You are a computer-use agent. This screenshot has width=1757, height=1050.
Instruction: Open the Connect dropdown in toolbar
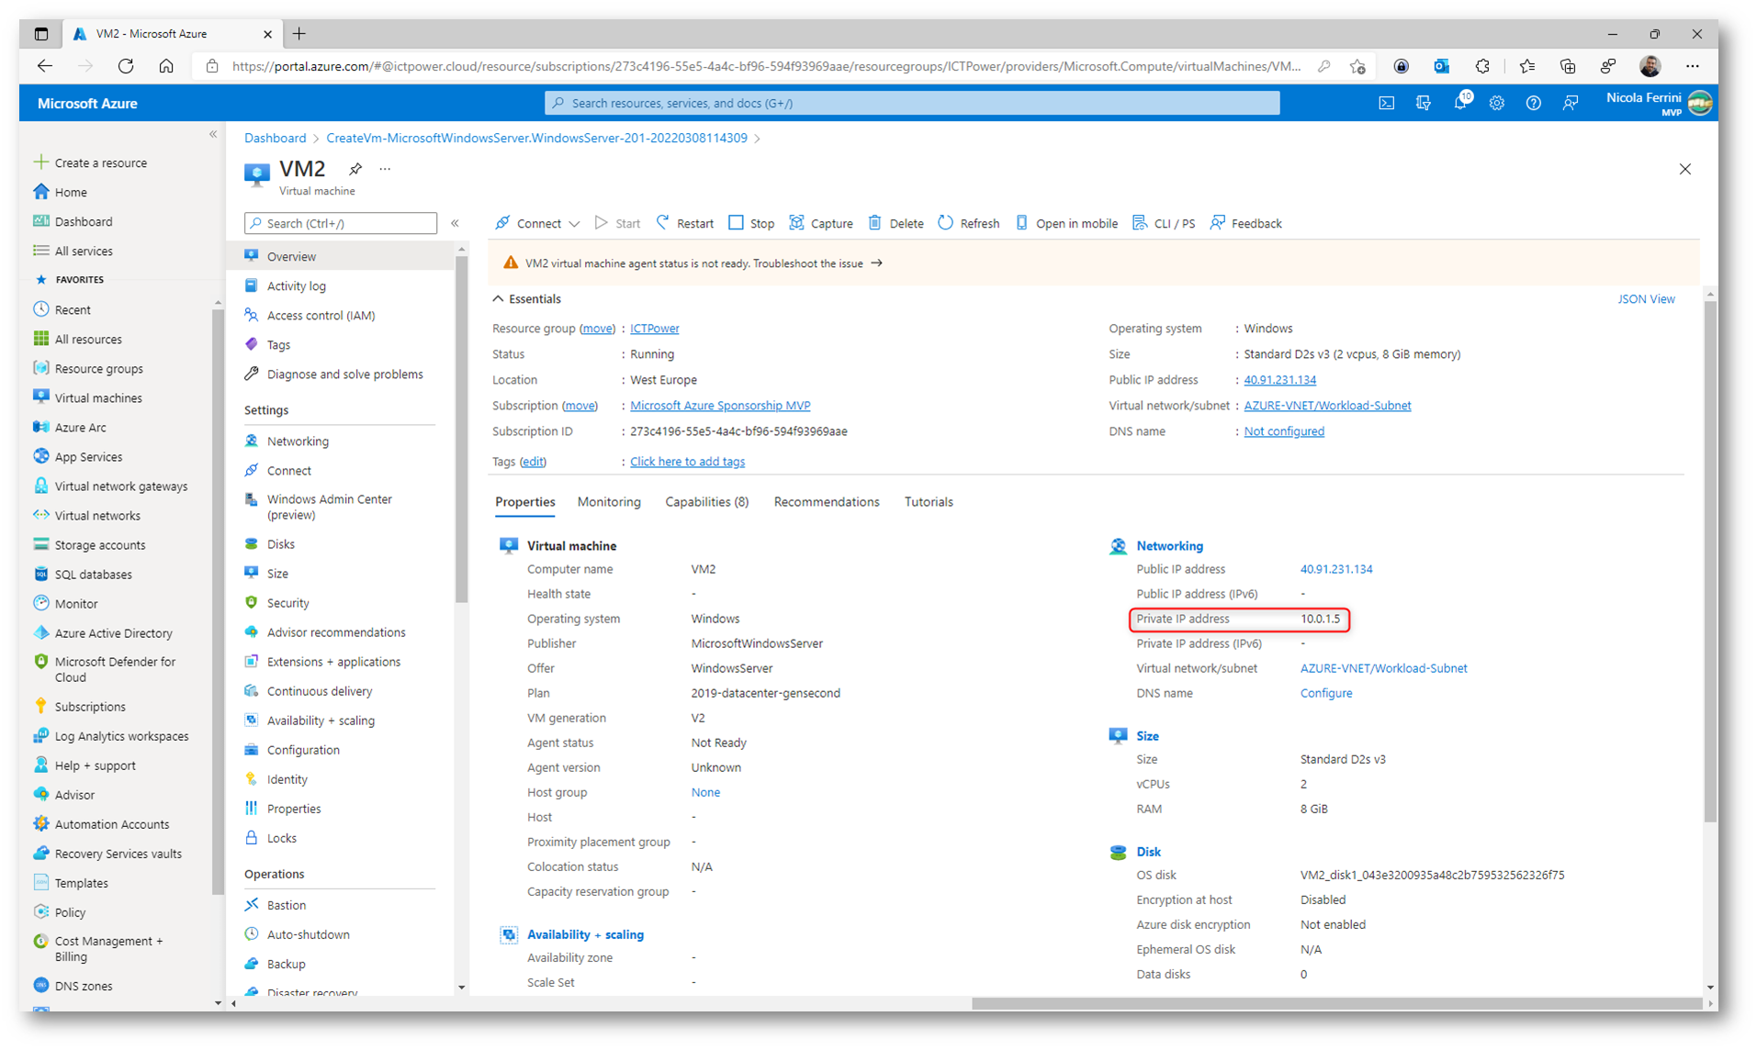tap(537, 223)
